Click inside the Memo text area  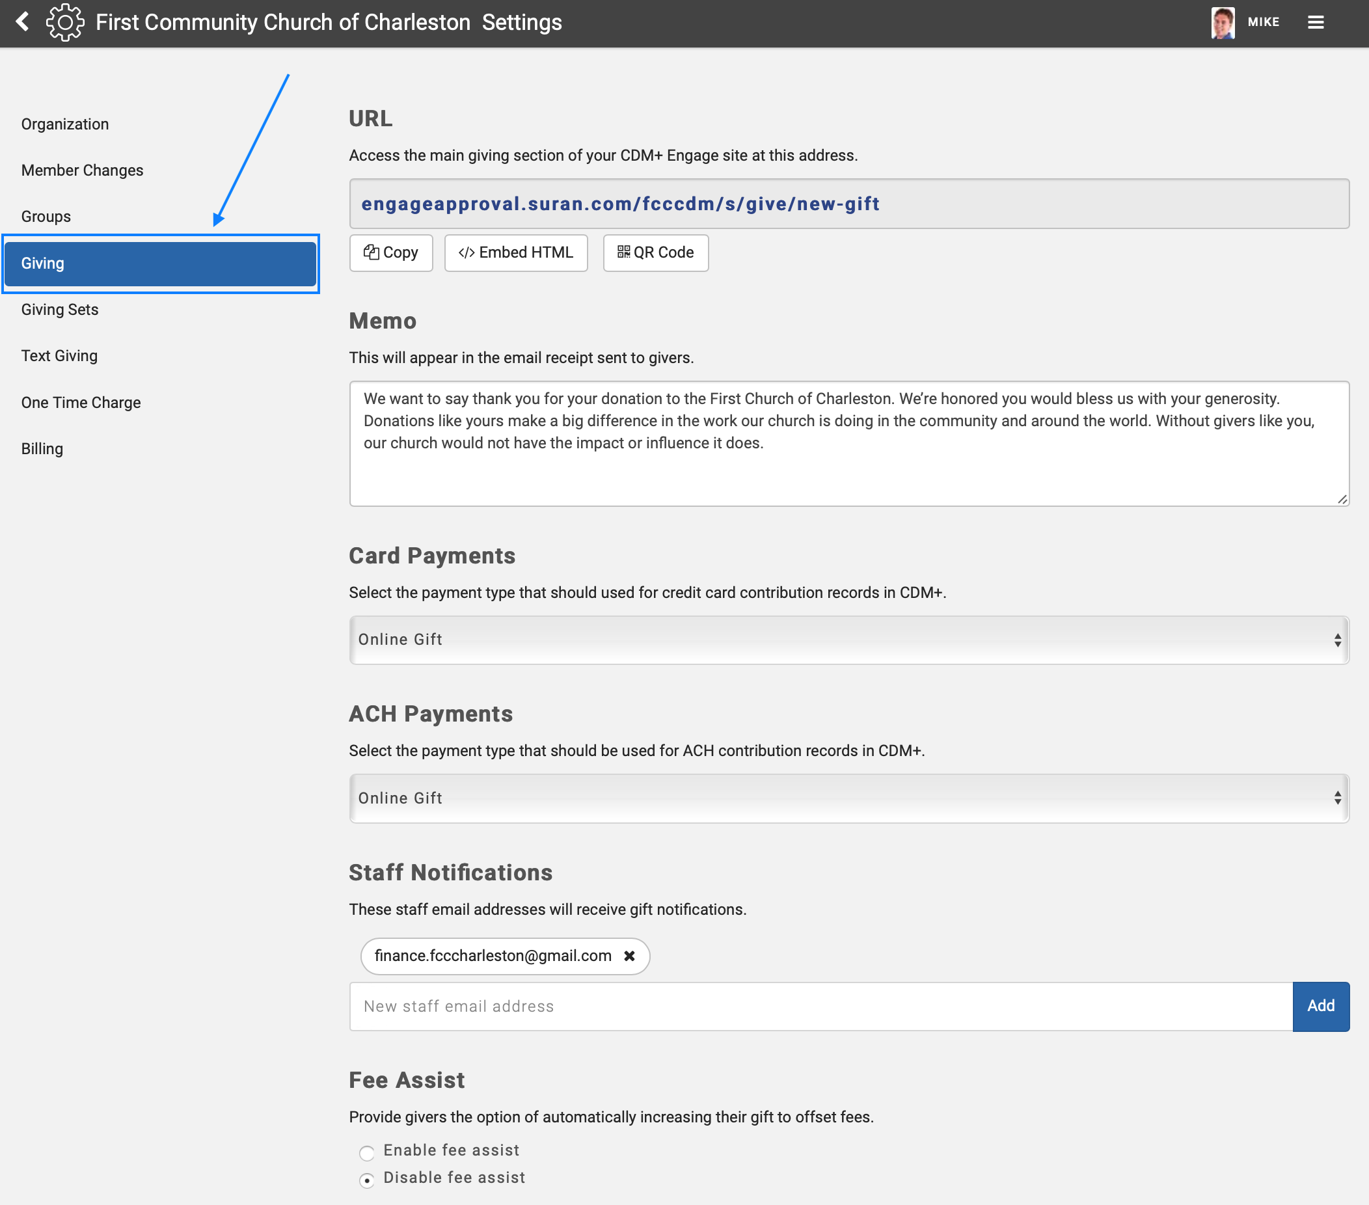[848, 469]
